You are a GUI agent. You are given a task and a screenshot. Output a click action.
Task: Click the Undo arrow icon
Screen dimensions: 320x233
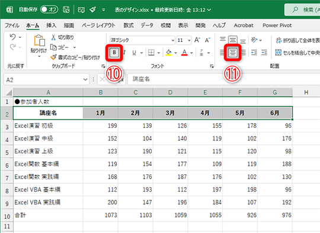12,37
